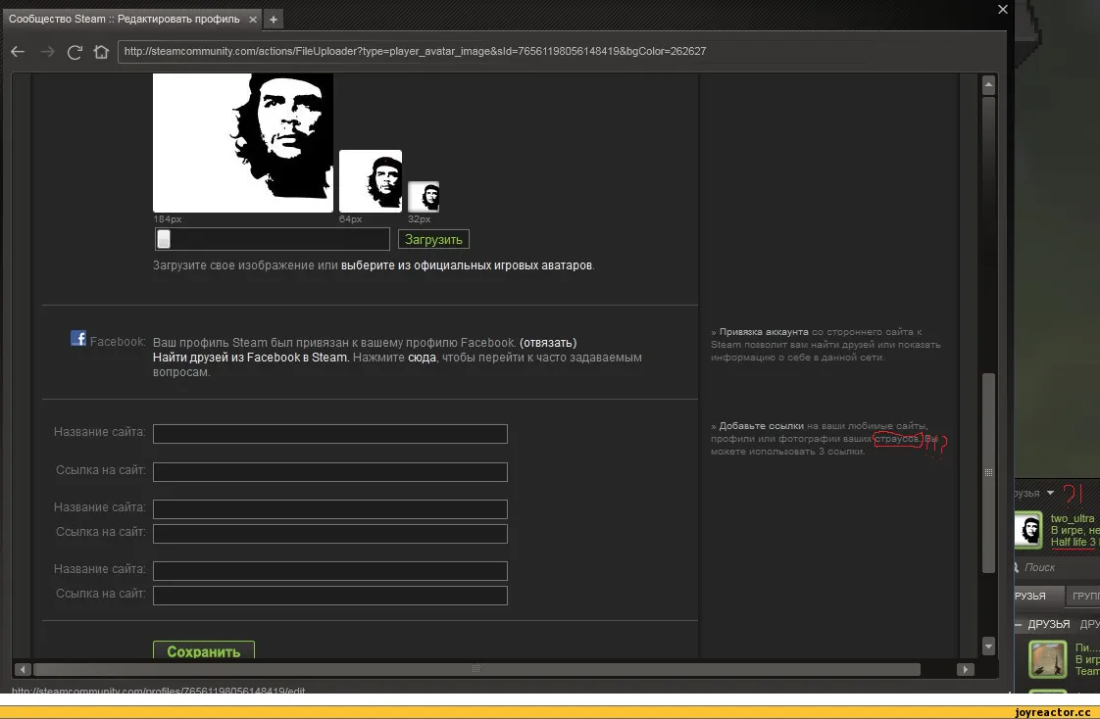Follow the сюда FAQ link
Screen dimensions: 1100x719
(x=422, y=358)
